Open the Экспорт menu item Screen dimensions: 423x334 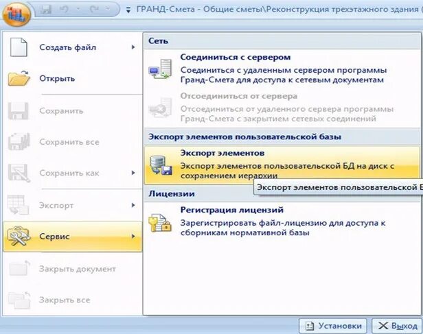(73, 205)
